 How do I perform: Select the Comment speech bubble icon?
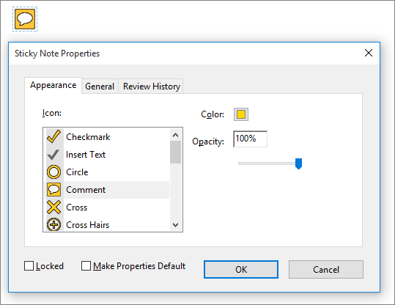(54, 190)
